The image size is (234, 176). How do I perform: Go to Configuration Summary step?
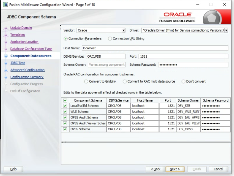coord(27,77)
